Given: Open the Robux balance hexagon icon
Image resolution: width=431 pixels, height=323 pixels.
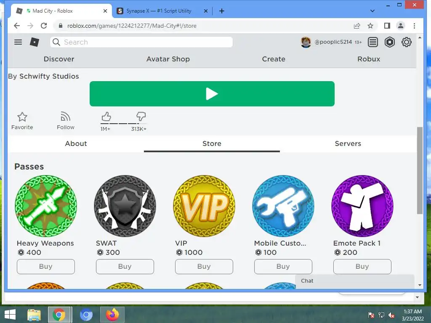Looking at the screenshot, I should tap(389, 42).
